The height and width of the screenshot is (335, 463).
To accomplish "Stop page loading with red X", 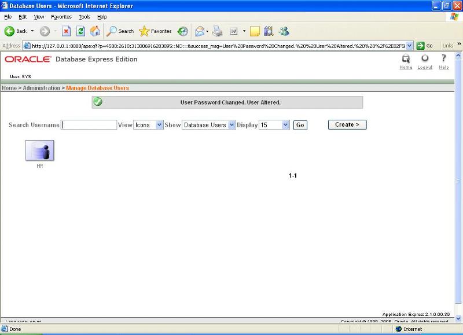I will coord(66,31).
